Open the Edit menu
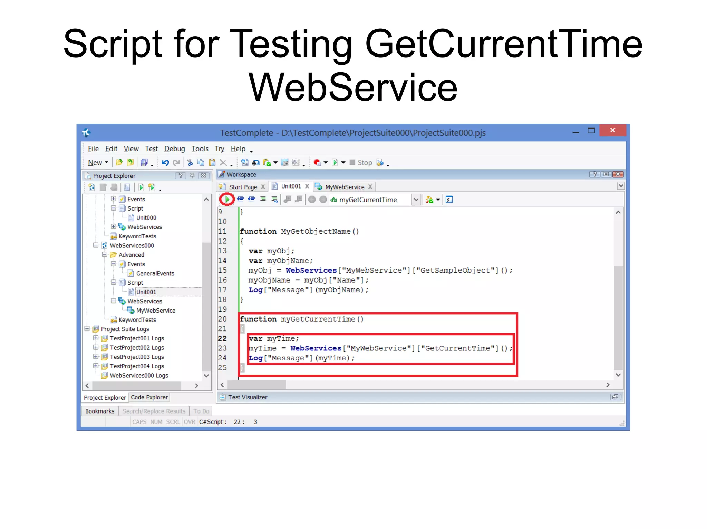Image resolution: width=707 pixels, height=529 pixels. pyautogui.click(x=111, y=149)
